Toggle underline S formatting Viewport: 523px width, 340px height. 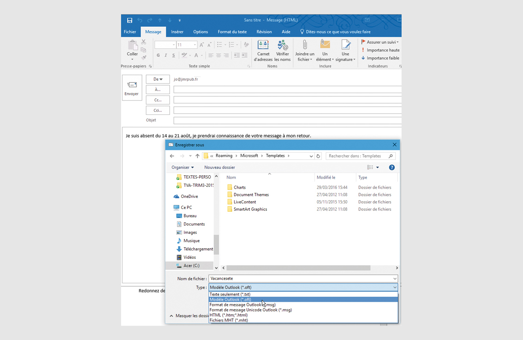click(173, 55)
